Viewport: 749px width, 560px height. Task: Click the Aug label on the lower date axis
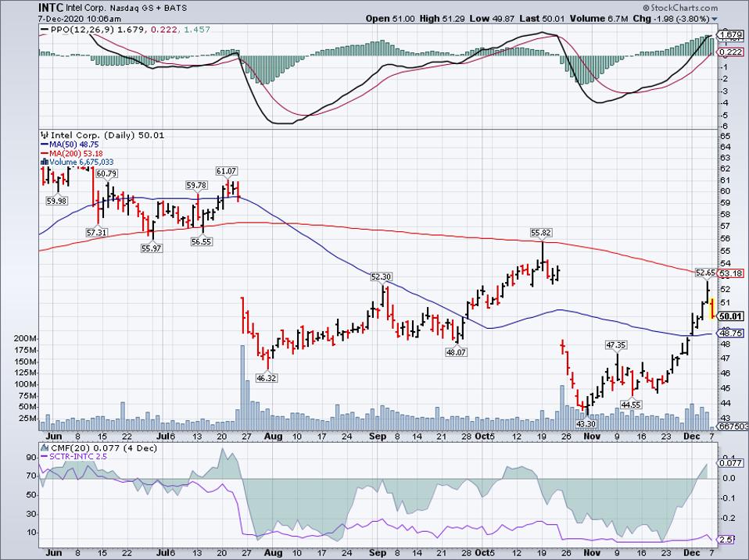(273, 552)
